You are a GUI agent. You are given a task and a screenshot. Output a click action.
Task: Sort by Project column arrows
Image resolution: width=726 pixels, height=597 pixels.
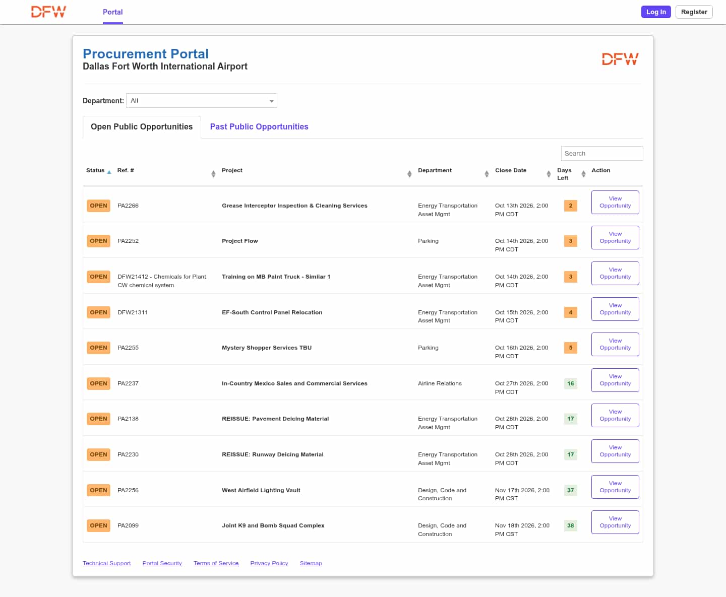409,174
